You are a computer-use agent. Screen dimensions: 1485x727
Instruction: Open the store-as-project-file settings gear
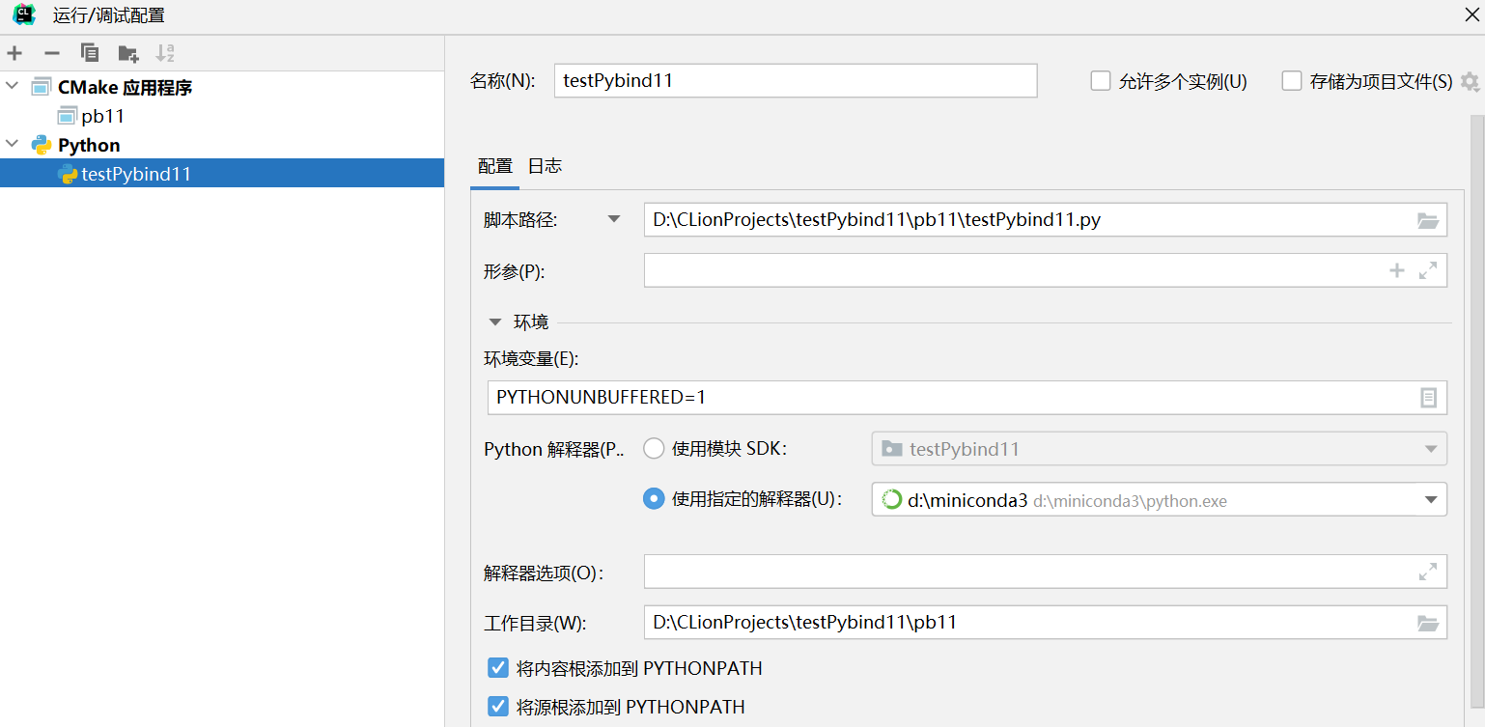point(1470,82)
